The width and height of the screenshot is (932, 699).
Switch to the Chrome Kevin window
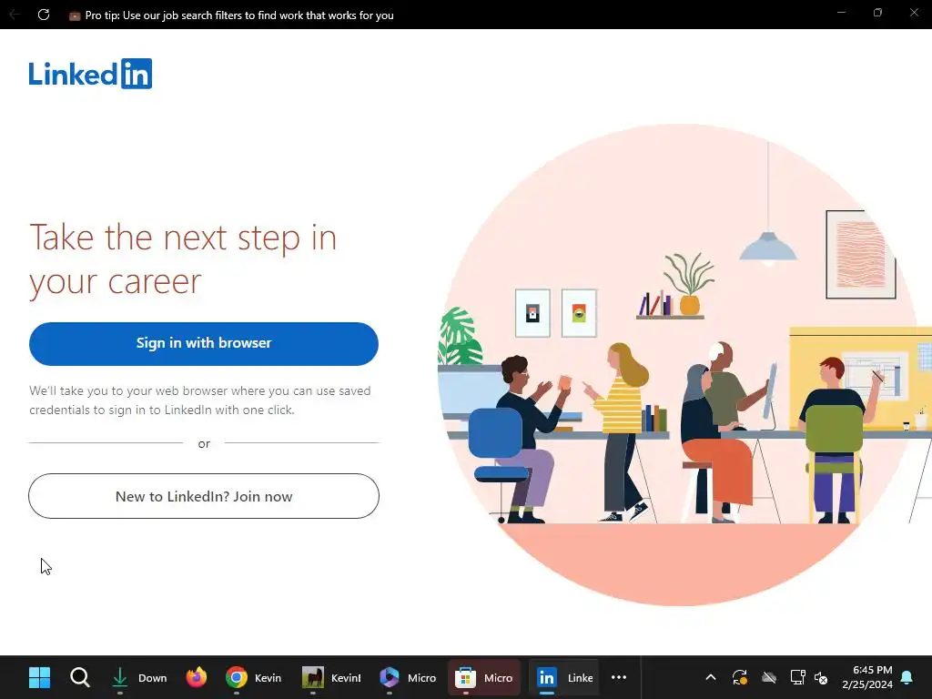[253, 677]
